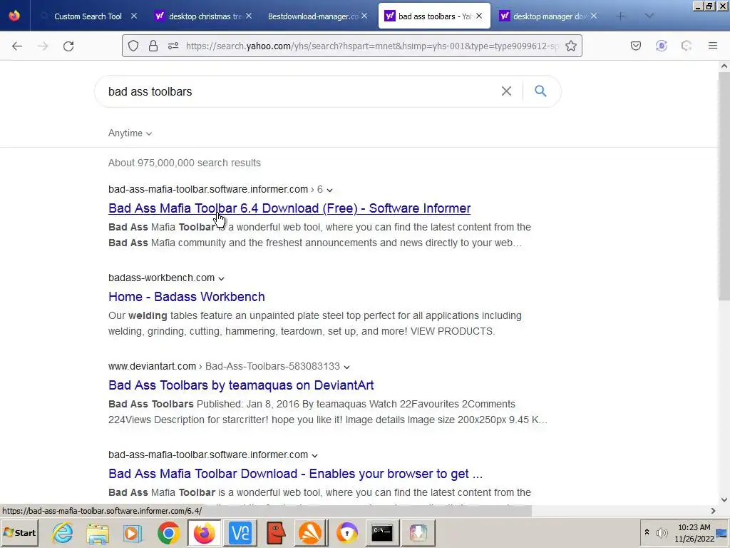Click the horizontal scrollbar right arrow
The image size is (730, 548).
point(713,511)
